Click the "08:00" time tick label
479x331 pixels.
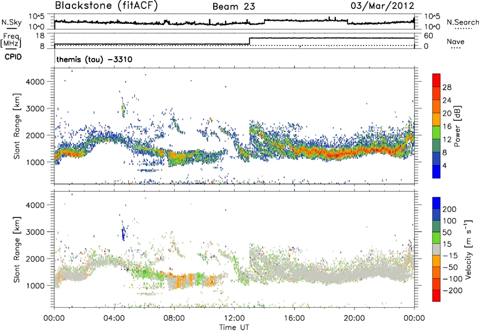(x=174, y=318)
